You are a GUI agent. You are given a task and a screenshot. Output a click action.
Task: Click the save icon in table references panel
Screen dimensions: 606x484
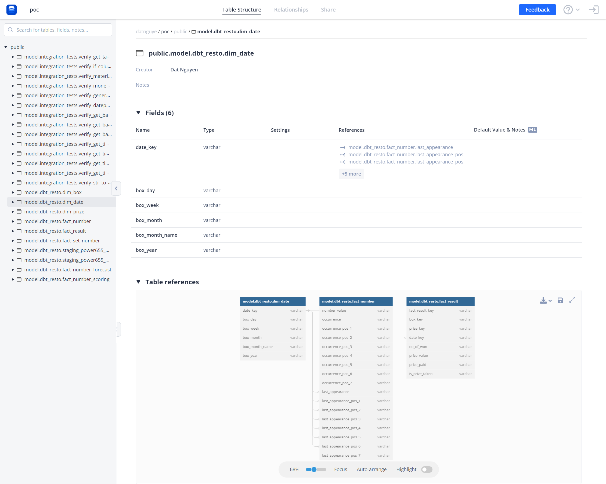(561, 300)
